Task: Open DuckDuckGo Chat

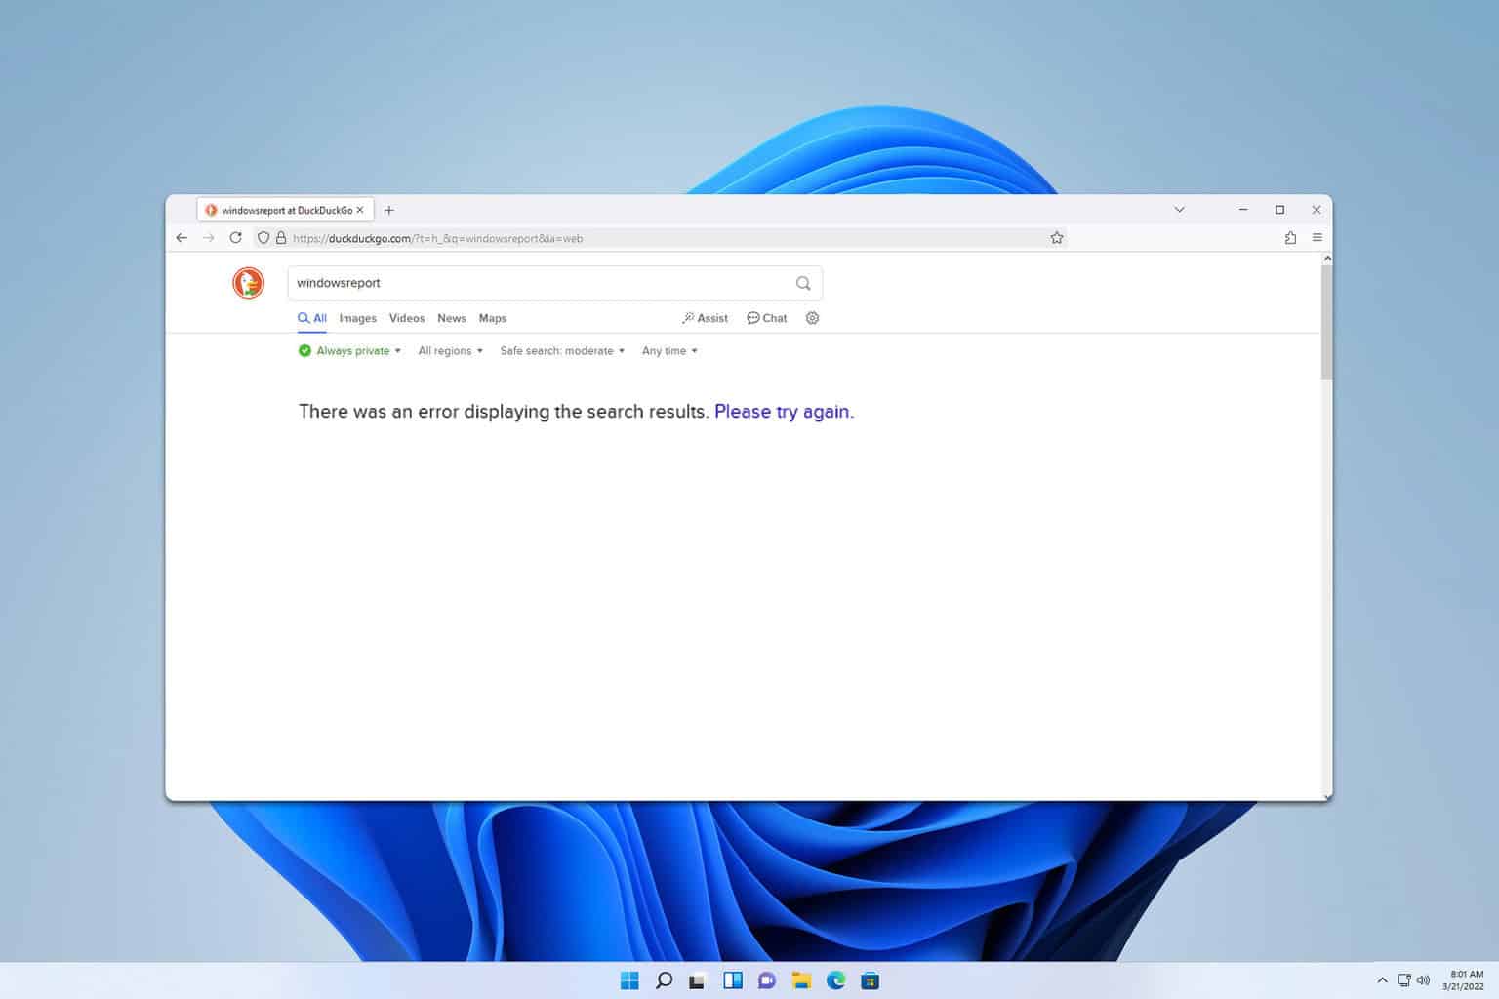Action: pos(767,318)
